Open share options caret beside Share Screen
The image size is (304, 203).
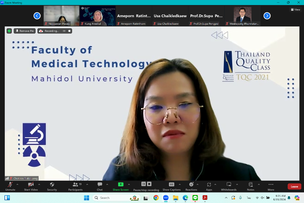point(129,184)
